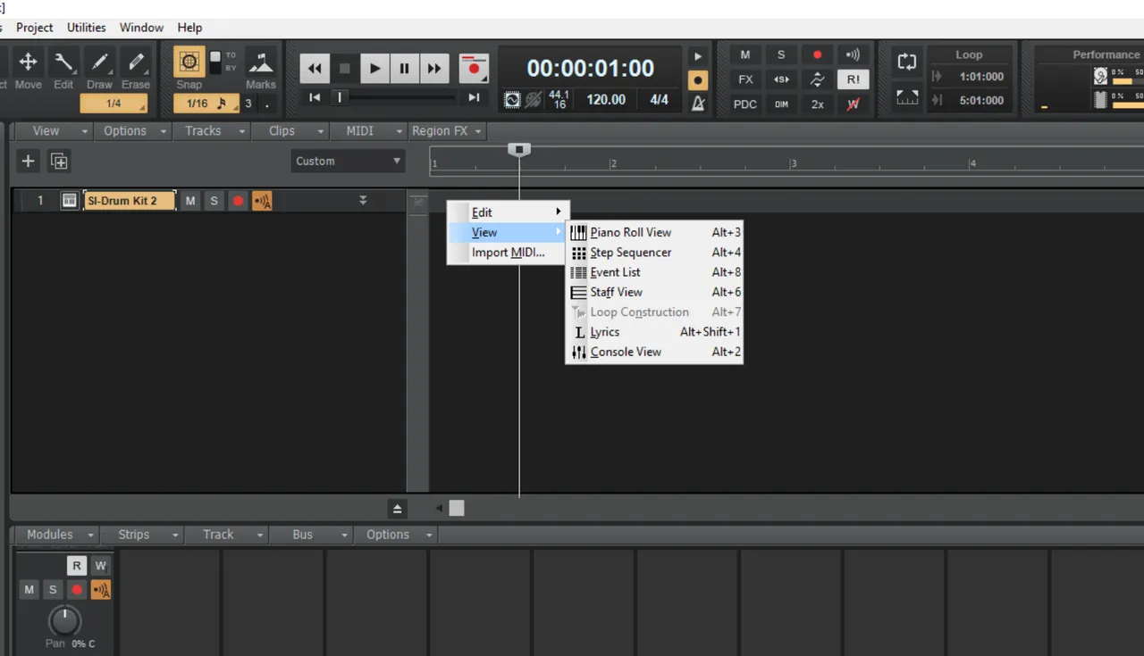The height and width of the screenshot is (656, 1144).
Task: Toggle the R! automation read button
Action: click(853, 79)
